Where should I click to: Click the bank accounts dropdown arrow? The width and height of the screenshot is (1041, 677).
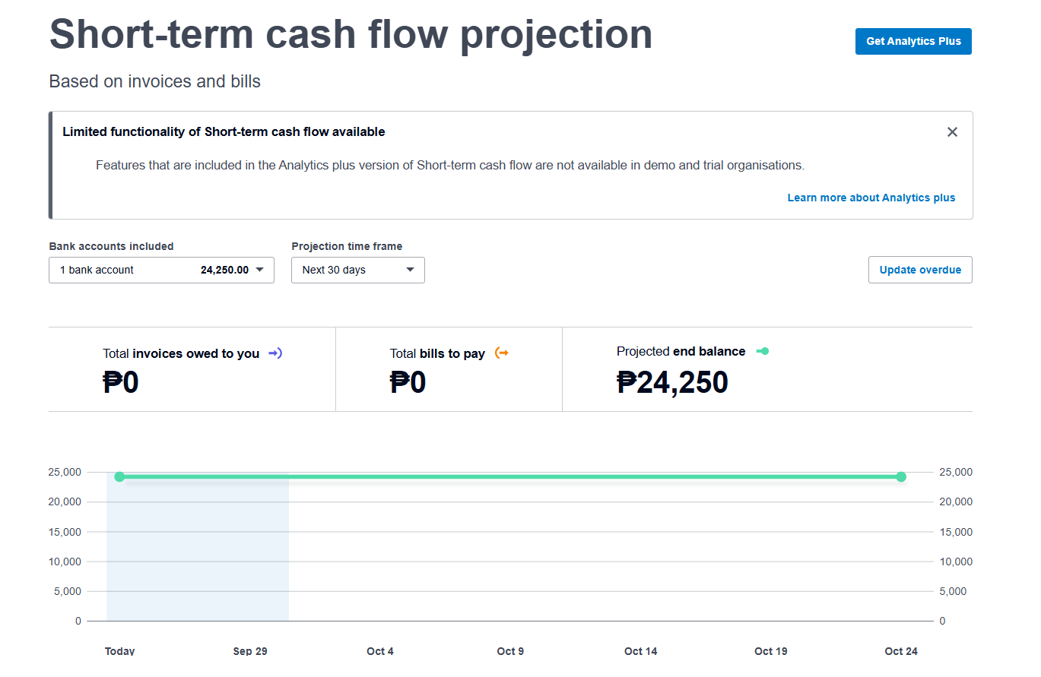(259, 270)
